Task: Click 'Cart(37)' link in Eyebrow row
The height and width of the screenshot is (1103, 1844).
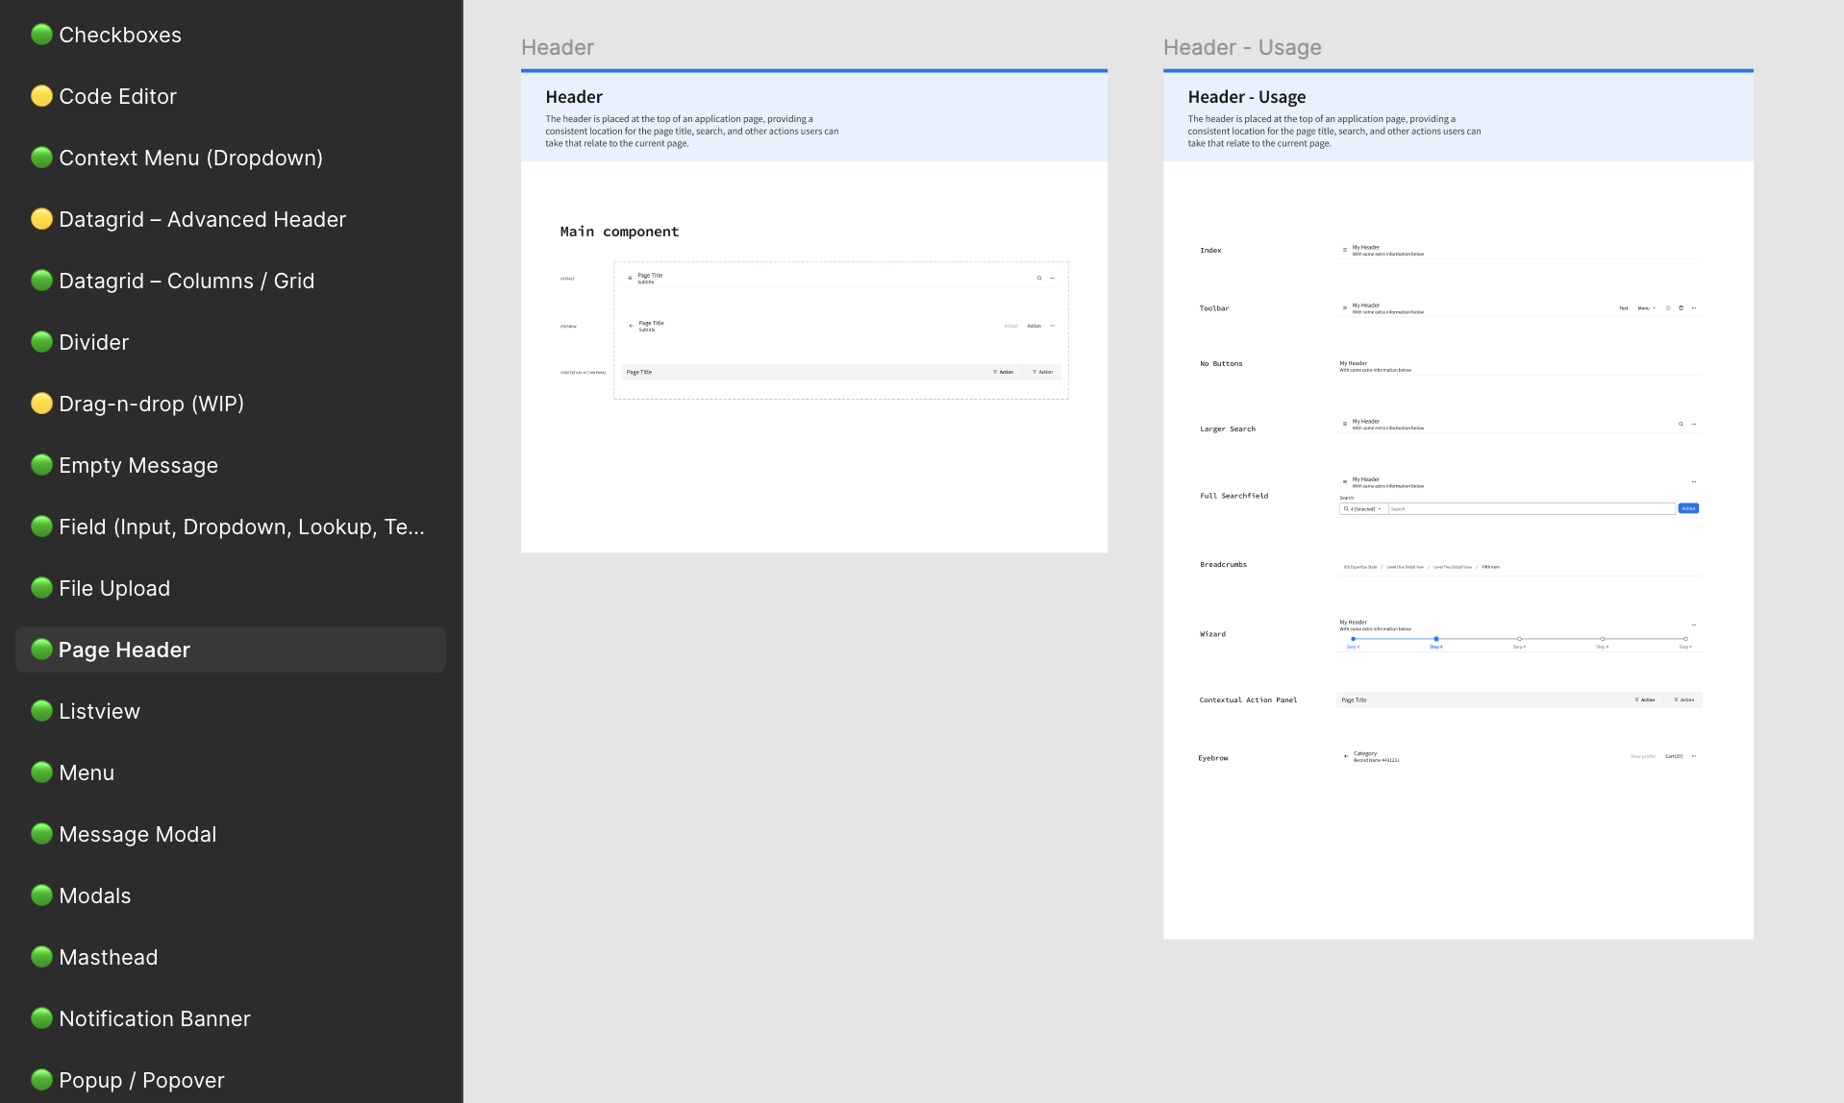Action: [1674, 757]
